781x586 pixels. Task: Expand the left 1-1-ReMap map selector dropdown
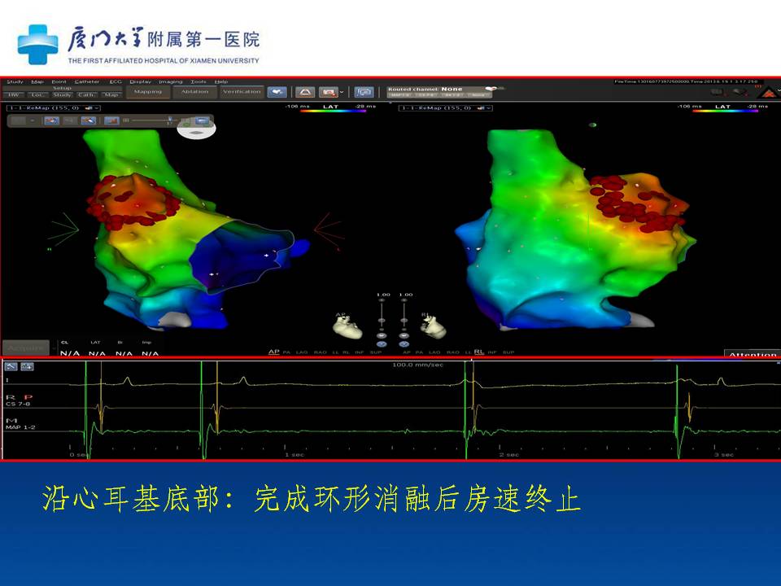(94, 107)
